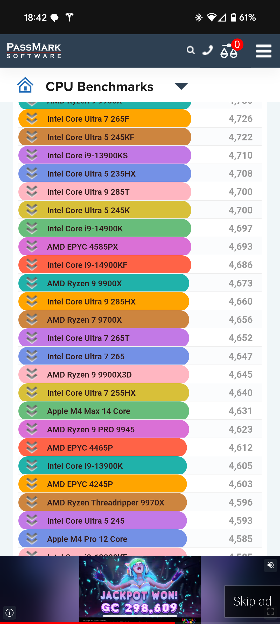Image resolution: width=280 pixels, height=624 pixels.
Task: Unmute the ad video
Action: click(270, 565)
